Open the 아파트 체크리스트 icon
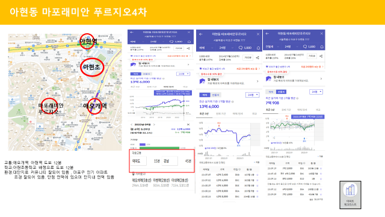 pyautogui.click(x=350, y=195)
